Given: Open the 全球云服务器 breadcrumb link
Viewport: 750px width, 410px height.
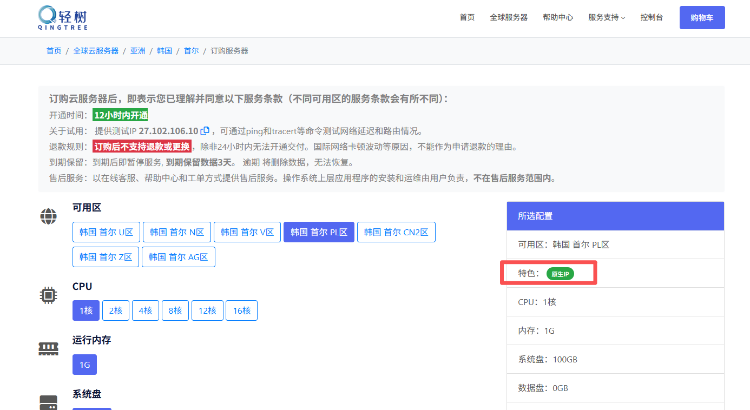Looking at the screenshot, I should pyautogui.click(x=96, y=51).
